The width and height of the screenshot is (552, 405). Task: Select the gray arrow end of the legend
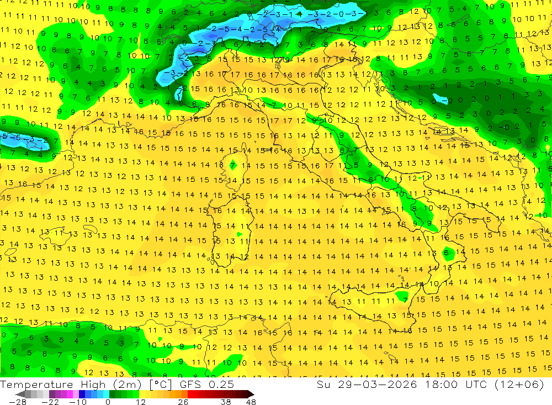20,394
